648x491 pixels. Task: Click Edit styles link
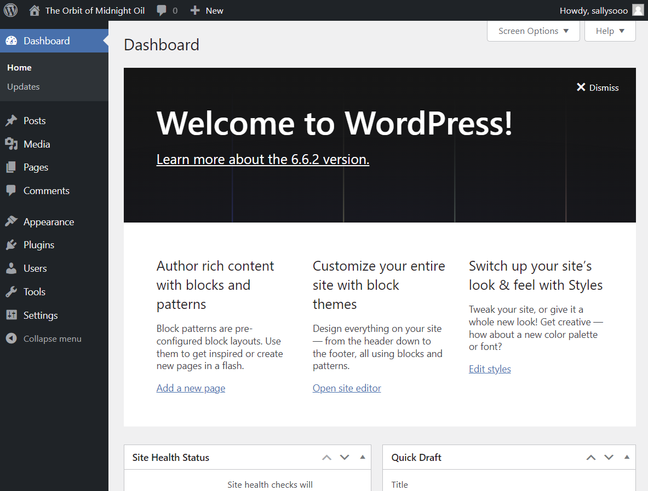click(490, 369)
